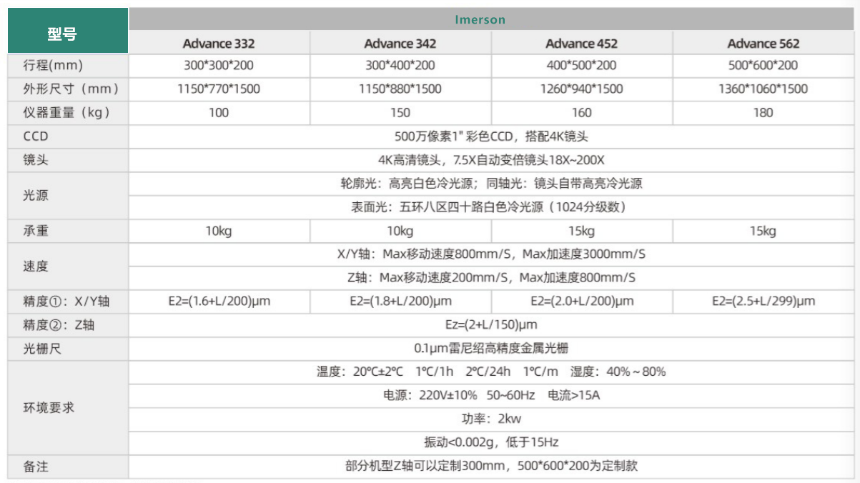
Task: Click travel value 300*400*200
Action: coord(400,66)
